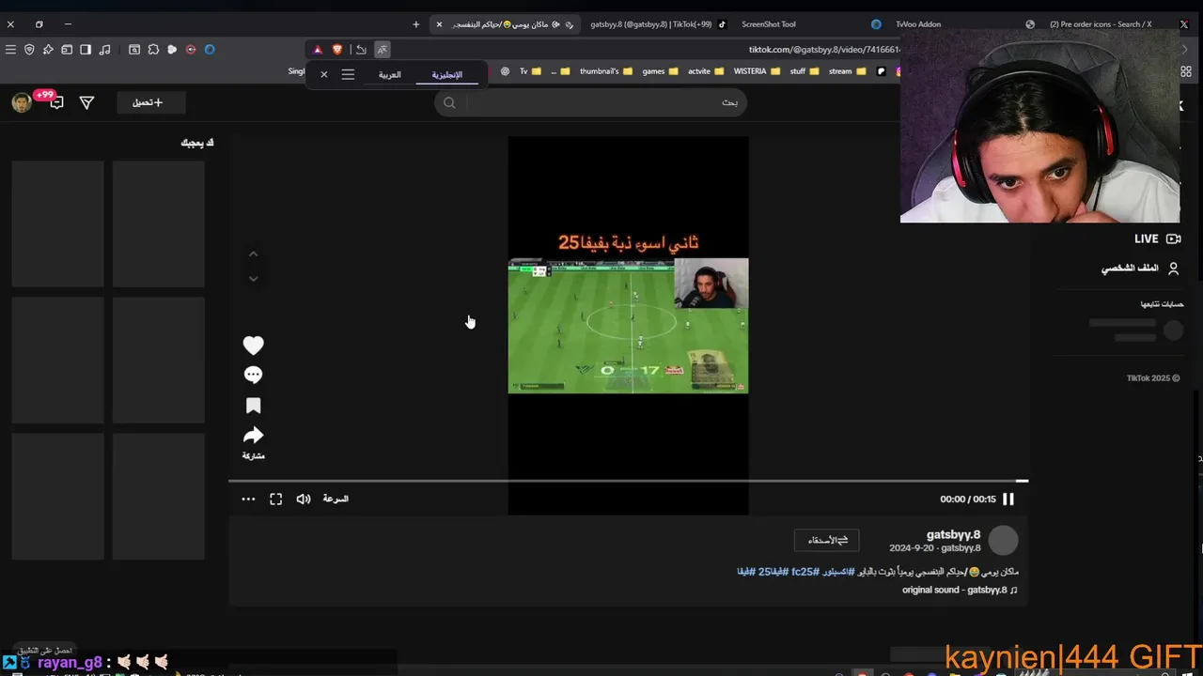Go to the next video down arrow
Screen dimensions: 1203x676
click(253, 279)
